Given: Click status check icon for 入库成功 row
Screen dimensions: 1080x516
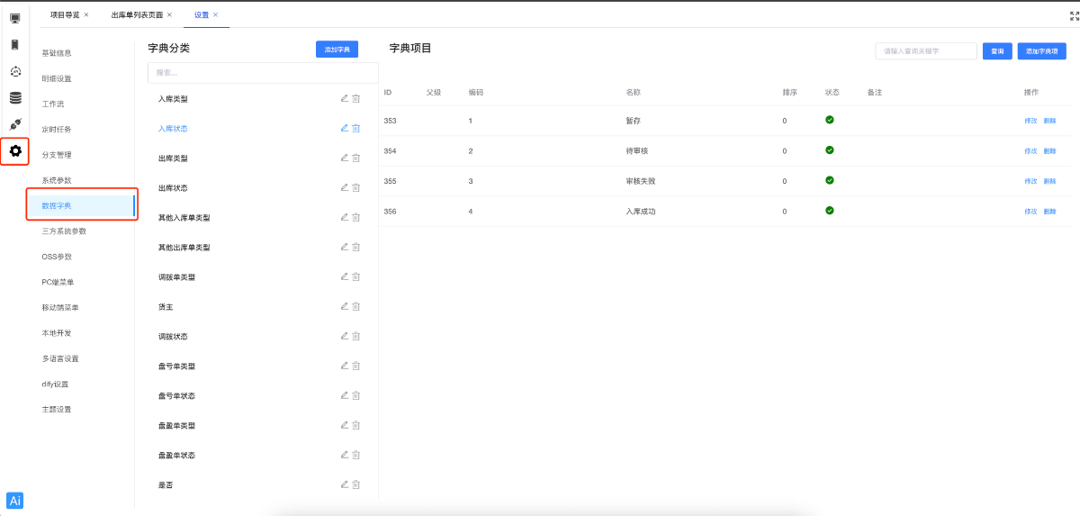Looking at the screenshot, I should click(x=830, y=210).
